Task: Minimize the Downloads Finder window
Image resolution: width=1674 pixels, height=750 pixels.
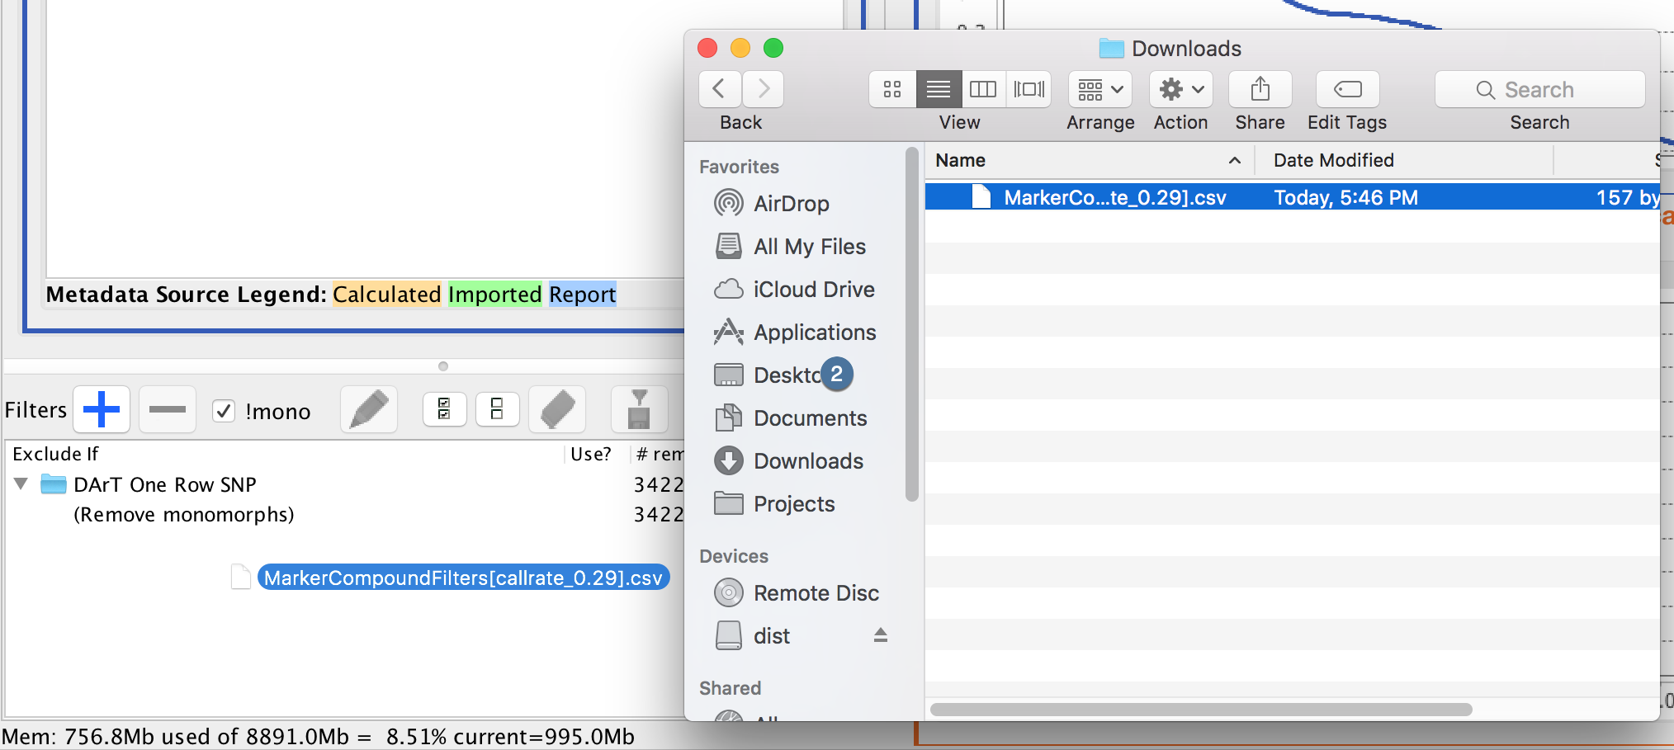Action: tap(740, 48)
